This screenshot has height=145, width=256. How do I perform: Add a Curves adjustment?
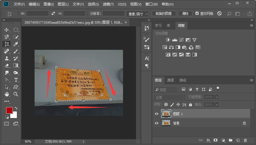(x=181, y=40)
